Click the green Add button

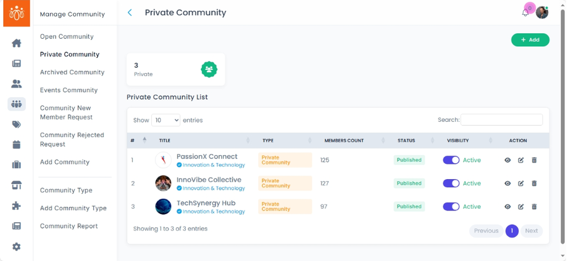tap(530, 40)
